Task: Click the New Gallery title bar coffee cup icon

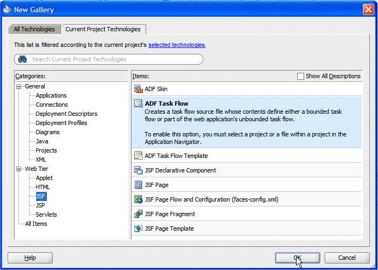Action: coord(7,9)
